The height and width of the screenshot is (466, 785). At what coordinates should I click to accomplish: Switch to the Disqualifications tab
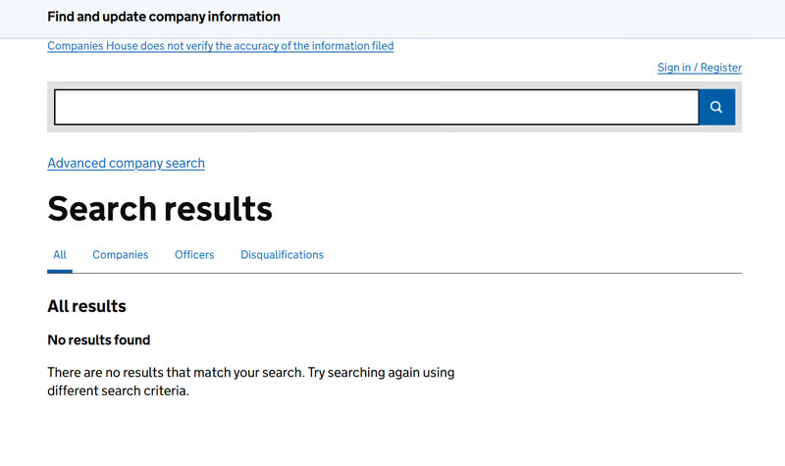282,255
